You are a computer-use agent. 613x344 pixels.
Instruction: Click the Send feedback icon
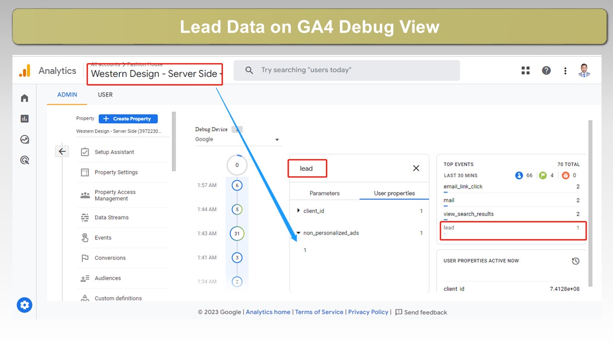398,312
